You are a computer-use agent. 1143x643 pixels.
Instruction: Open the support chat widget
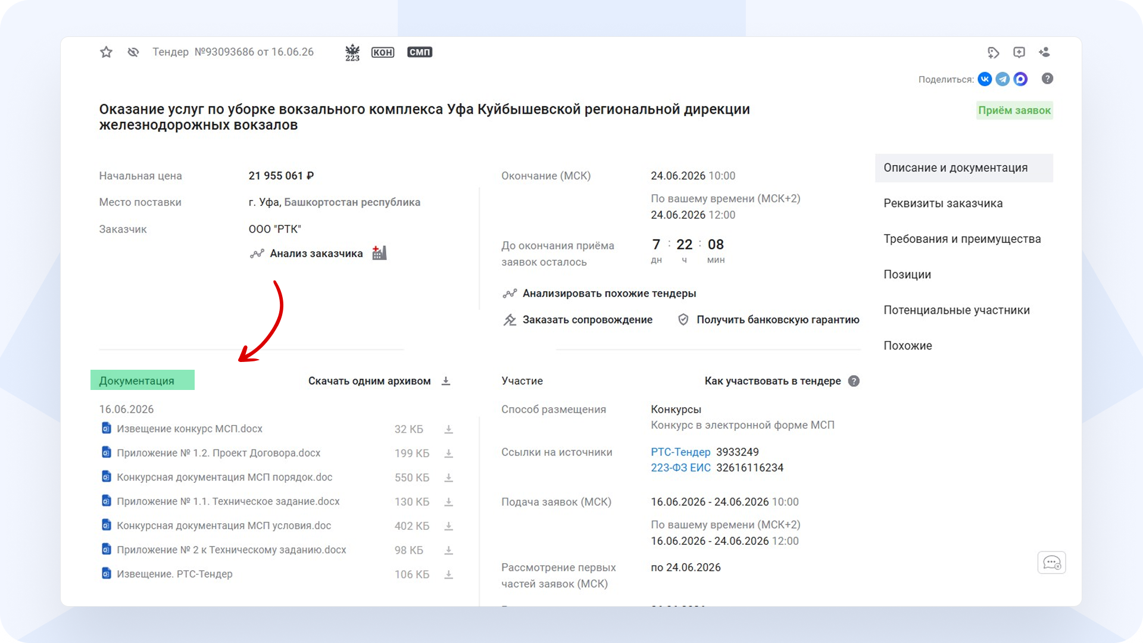[1052, 563]
